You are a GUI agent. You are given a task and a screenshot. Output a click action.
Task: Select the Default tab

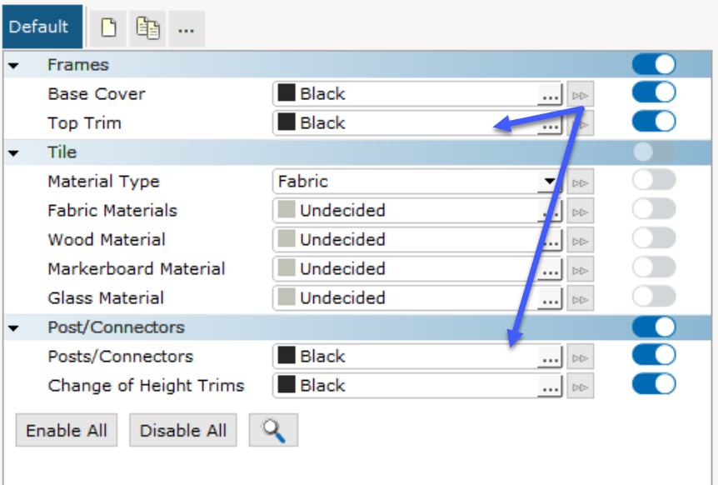42,27
